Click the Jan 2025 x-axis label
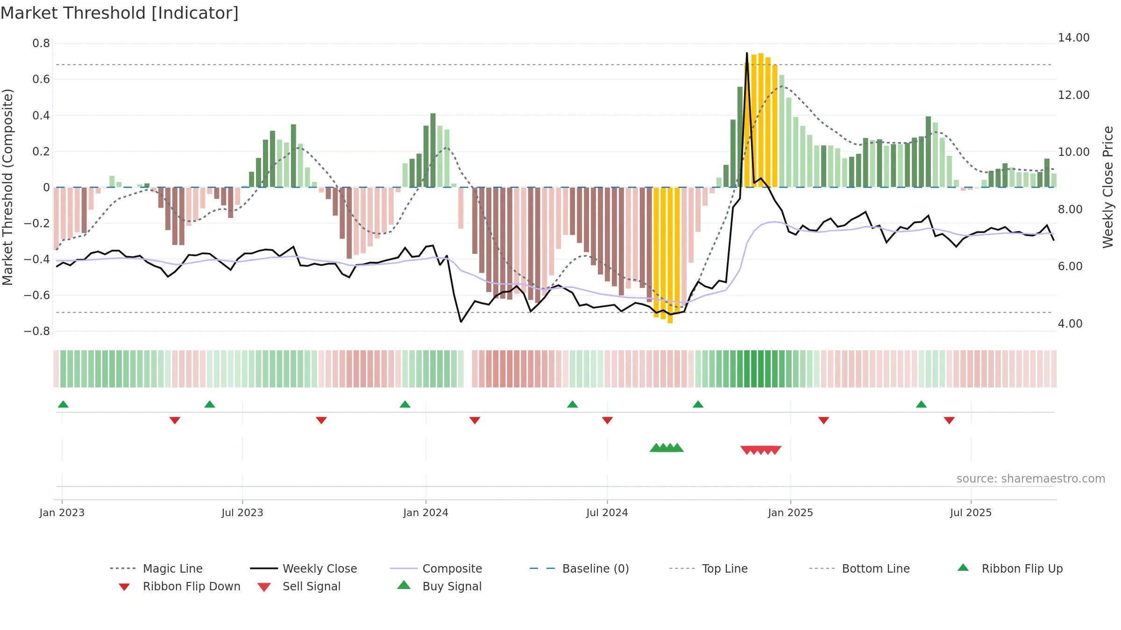1121x630 pixels. (791, 512)
